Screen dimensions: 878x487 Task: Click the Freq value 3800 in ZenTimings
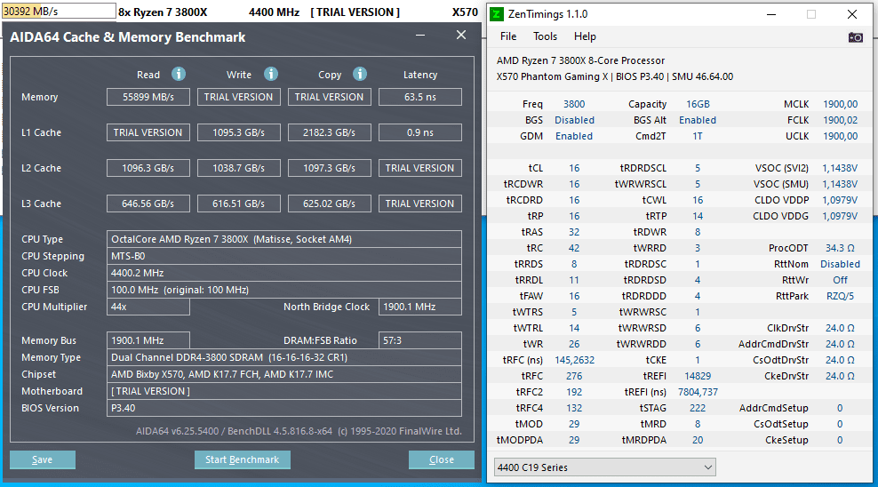(x=574, y=104)
